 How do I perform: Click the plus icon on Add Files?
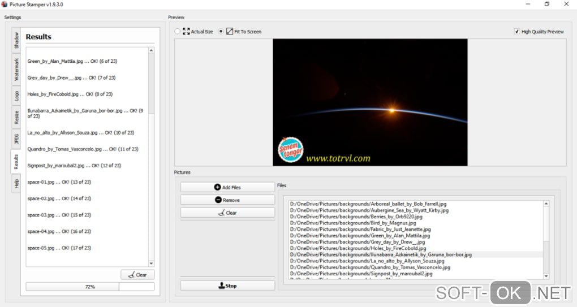click(x=217, y=187)
